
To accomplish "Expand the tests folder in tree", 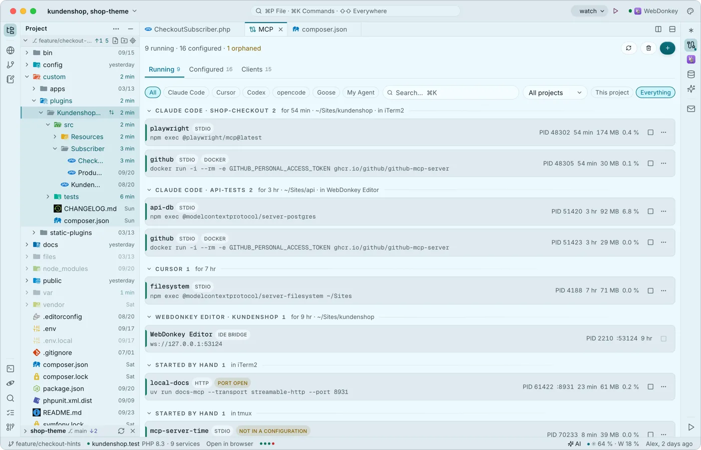I will tap(48, 197).
